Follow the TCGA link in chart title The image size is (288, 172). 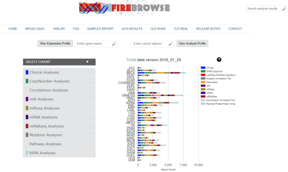131,60
